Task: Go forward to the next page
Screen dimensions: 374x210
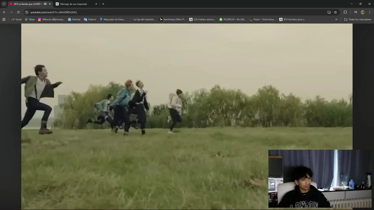Action: coord(11,12)
